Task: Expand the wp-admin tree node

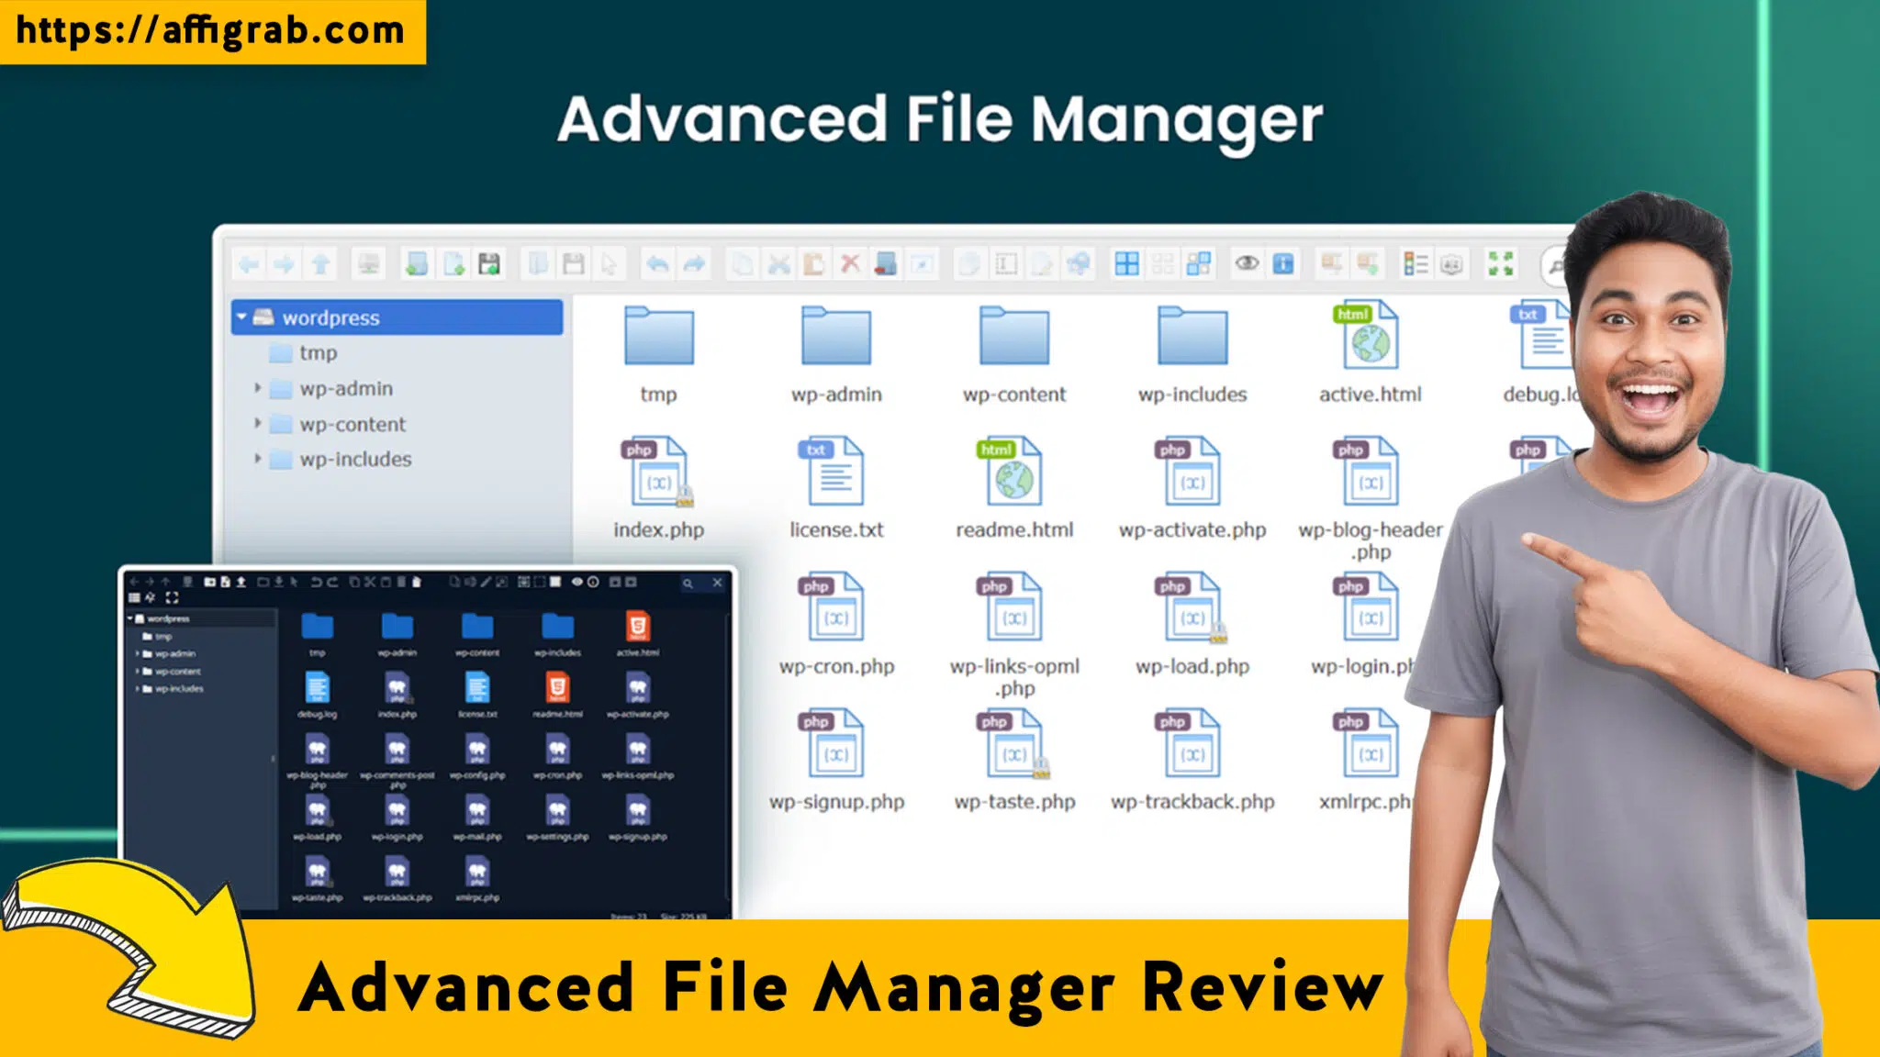Action: pyautogui.click(x=258, y=388)
